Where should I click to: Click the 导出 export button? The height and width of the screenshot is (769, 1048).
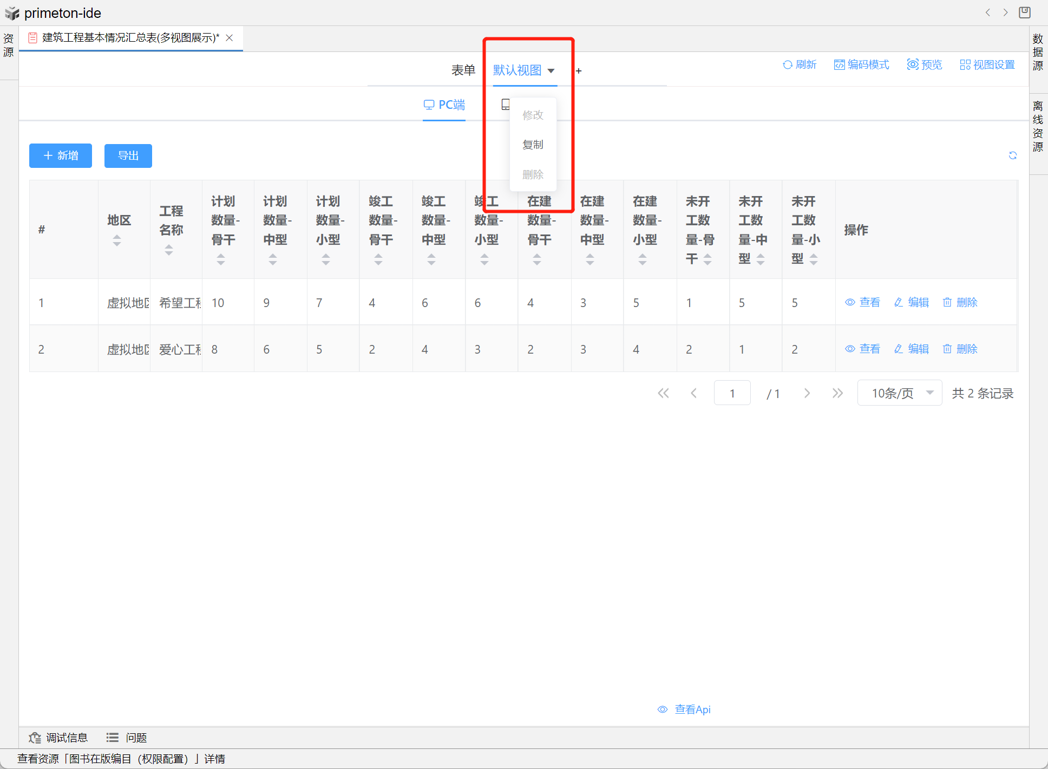(128, 156)
